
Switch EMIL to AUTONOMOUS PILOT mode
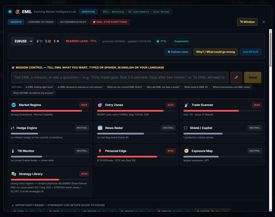(x=73, y=22)
